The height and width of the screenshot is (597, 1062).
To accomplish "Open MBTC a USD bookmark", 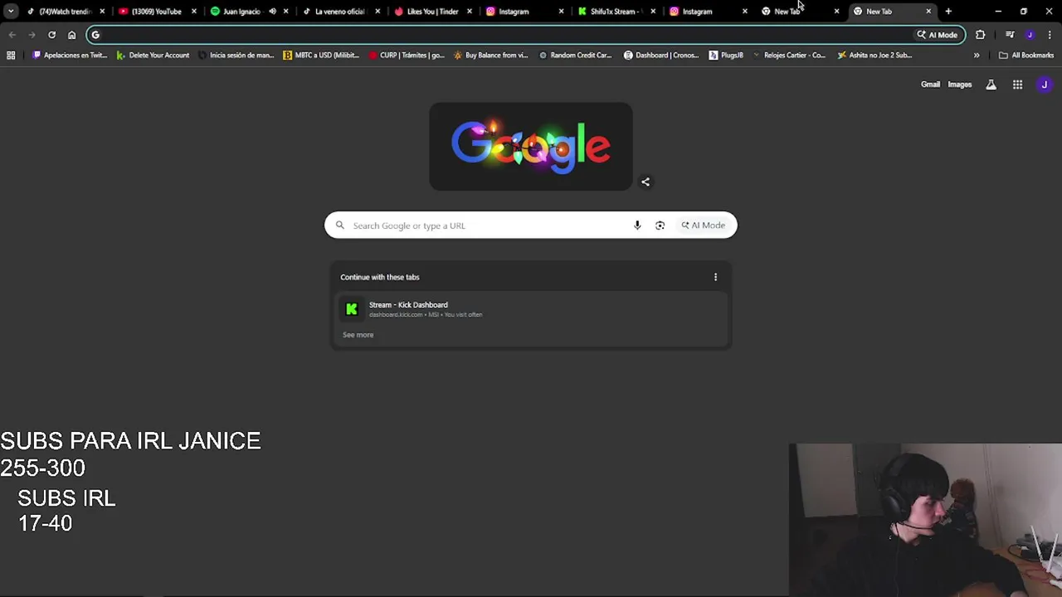I will point(321,56).
